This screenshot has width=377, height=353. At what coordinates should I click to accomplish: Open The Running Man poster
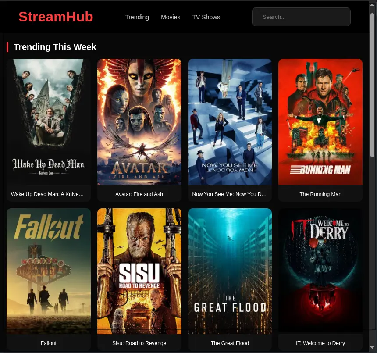[x=320, y=122]
